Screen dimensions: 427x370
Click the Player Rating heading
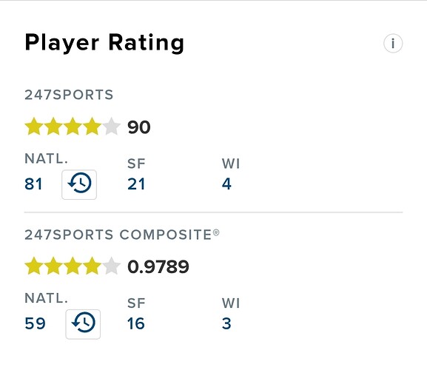[104, 43]
